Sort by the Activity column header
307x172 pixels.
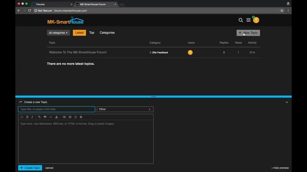(x=252, y=43)
